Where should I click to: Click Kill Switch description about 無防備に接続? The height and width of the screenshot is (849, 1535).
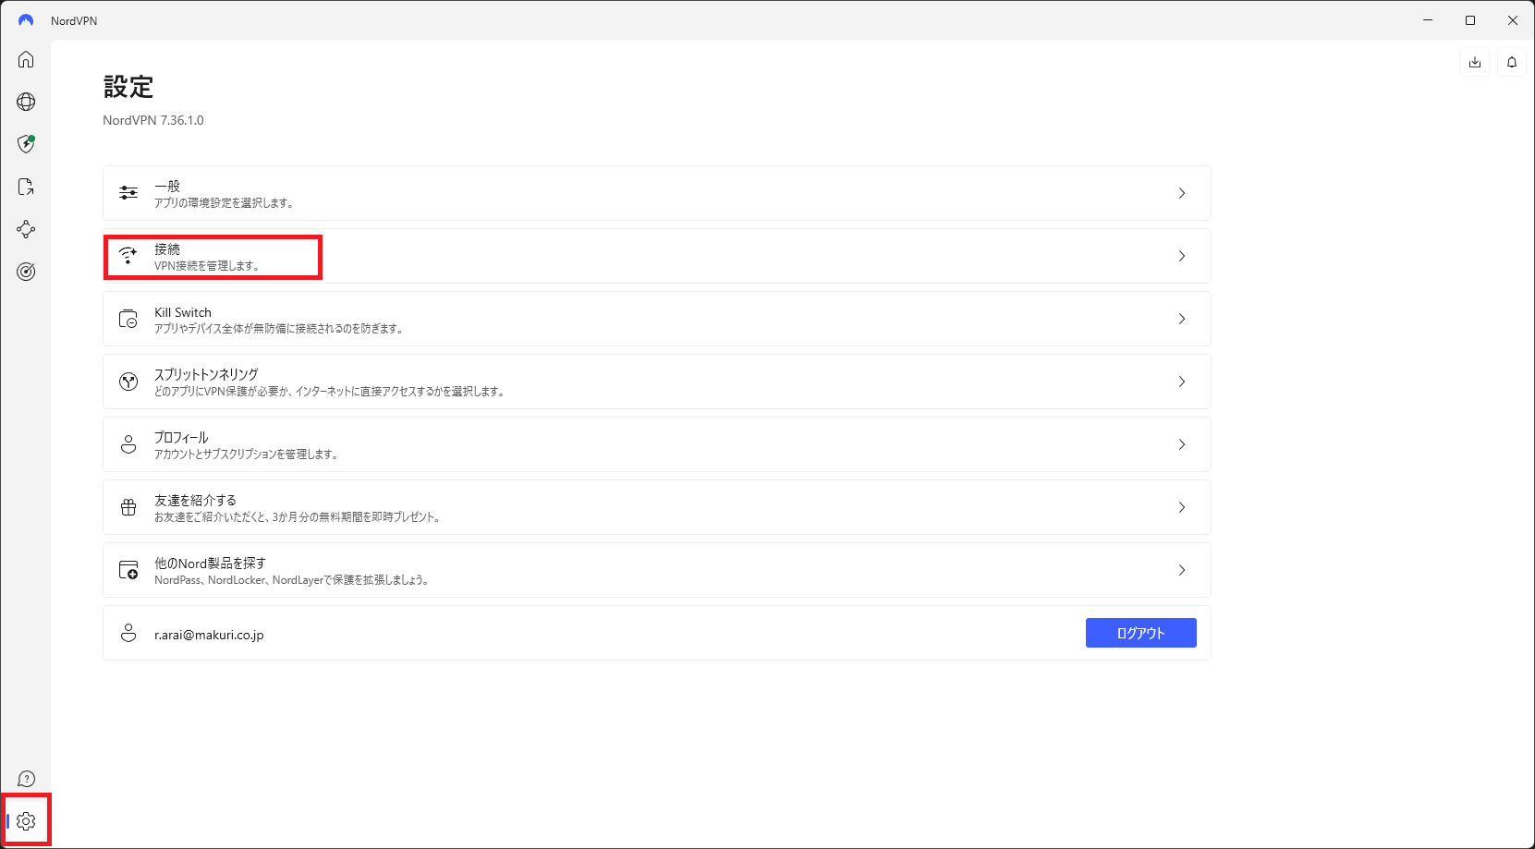[279, 329]
